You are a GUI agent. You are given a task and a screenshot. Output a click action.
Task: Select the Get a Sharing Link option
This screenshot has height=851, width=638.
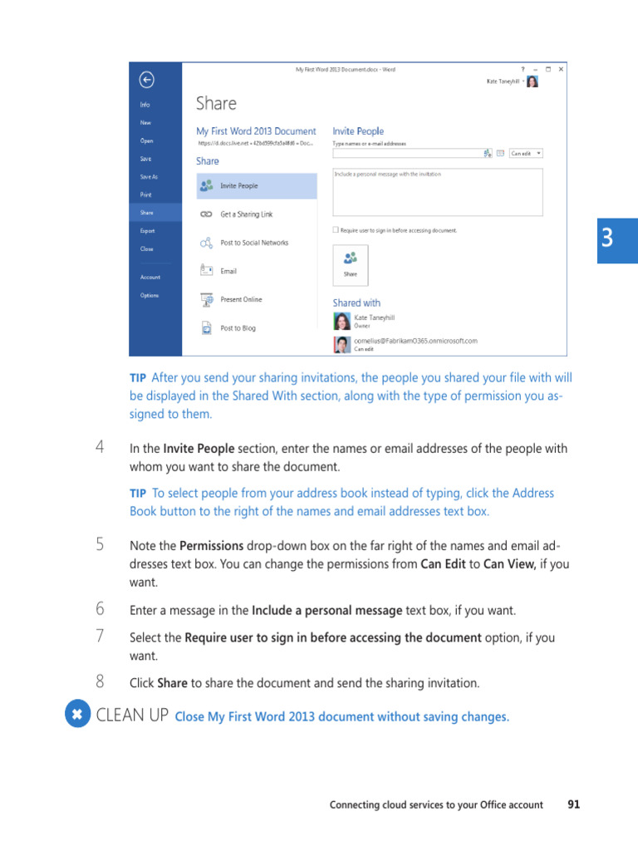click(257, 214)
